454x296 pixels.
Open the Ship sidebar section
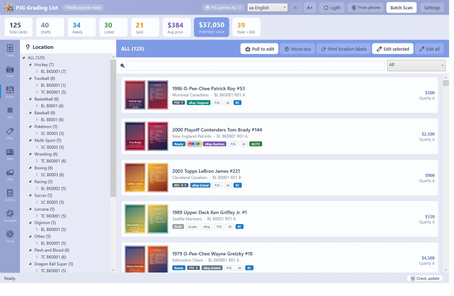[10, 175]
